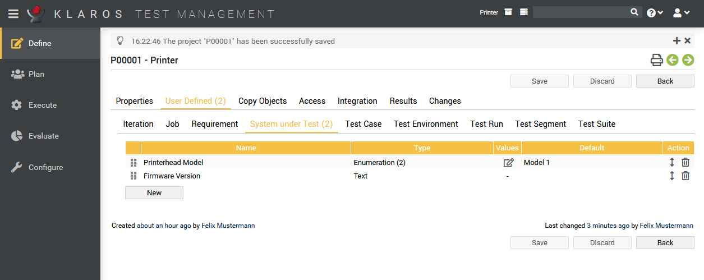Click the top Back button
704x280 pixels.
[x=665, y=81]
